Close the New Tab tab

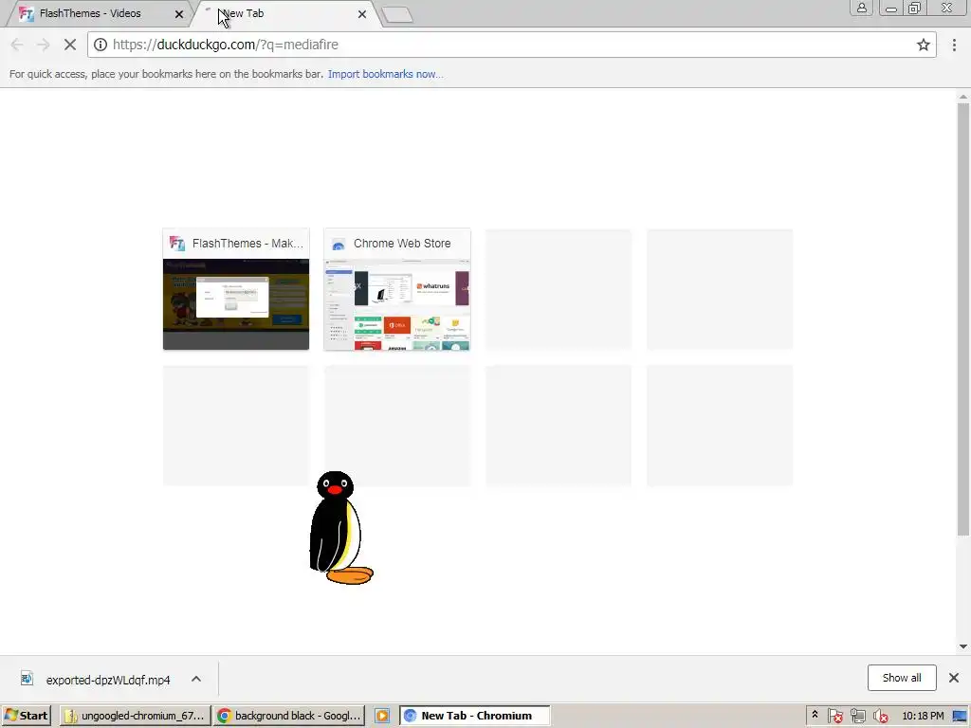(x=362, y=13)
